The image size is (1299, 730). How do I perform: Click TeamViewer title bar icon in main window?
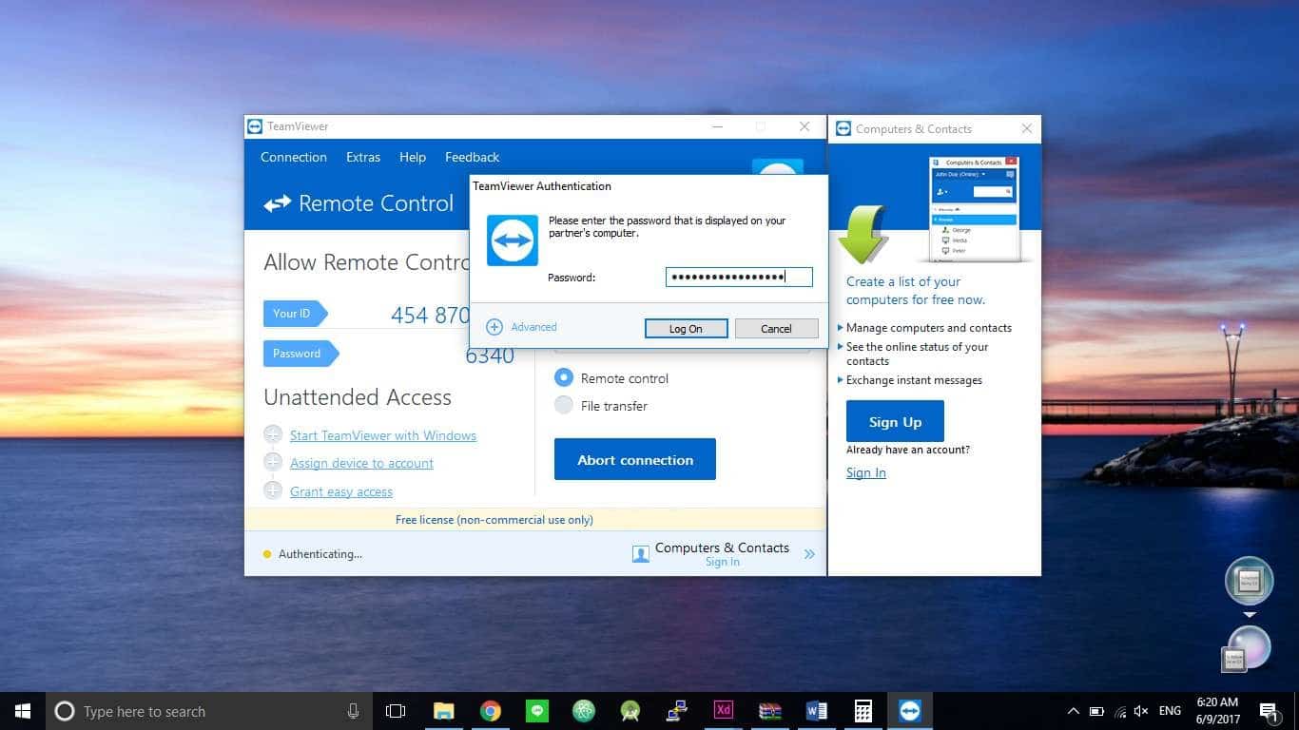click(254, 126)
